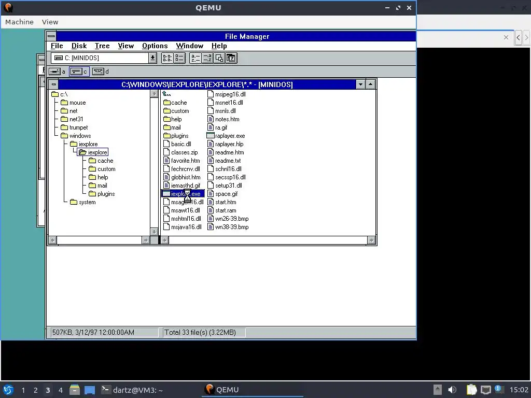Select the notes.htm document file
Image resolution: width=531 pixels, height=398 pixels.
coord(223,119)
